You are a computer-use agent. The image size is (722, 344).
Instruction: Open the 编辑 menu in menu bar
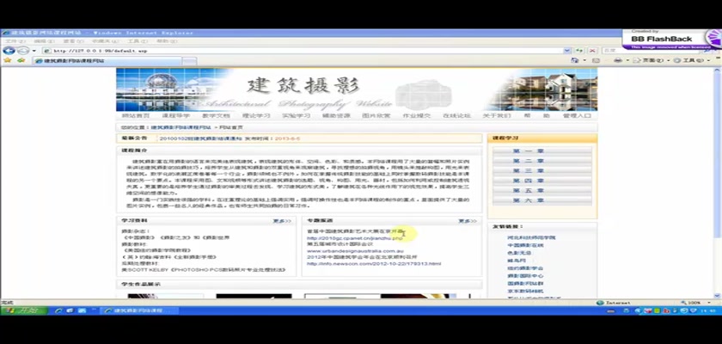click(x=46, y=41)
